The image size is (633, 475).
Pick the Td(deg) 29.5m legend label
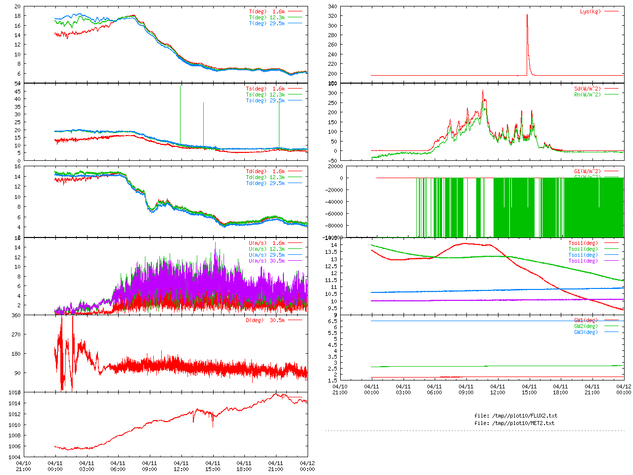pos(266,183)
